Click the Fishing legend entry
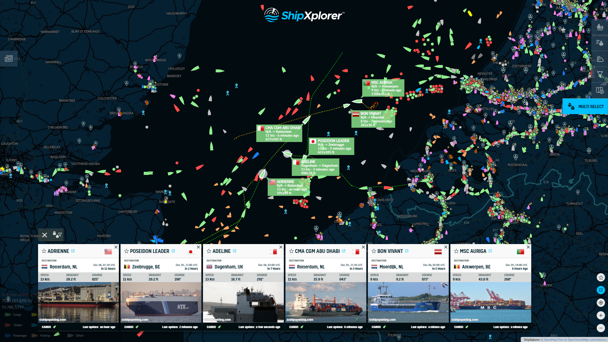 [x=41, y=335]
